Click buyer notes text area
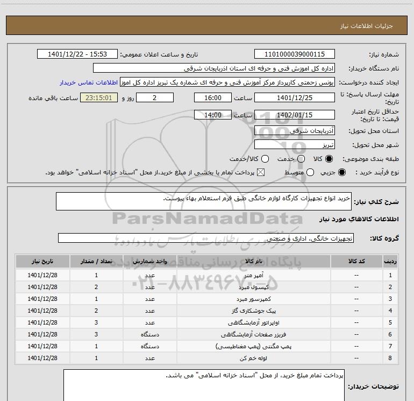The height and width of the screenshot is (401, 414). coord(204,385)
